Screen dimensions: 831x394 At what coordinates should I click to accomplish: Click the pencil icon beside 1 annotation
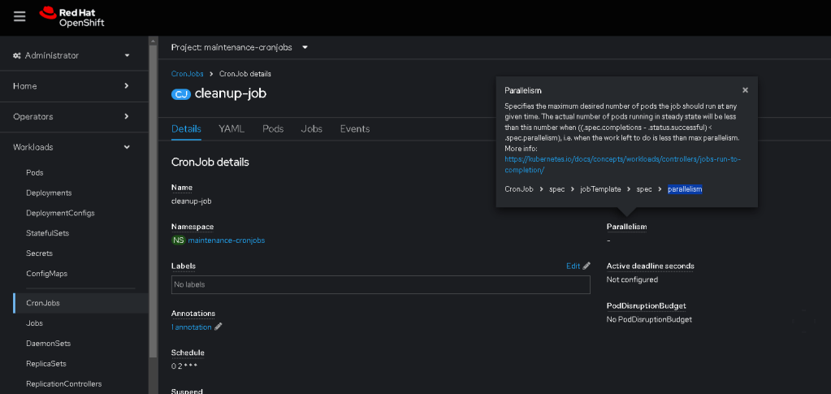coord(218,327)
